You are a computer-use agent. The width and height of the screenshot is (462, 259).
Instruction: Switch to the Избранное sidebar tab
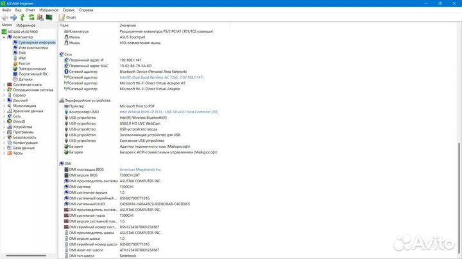pyautogui.click(x=26, y=25)
